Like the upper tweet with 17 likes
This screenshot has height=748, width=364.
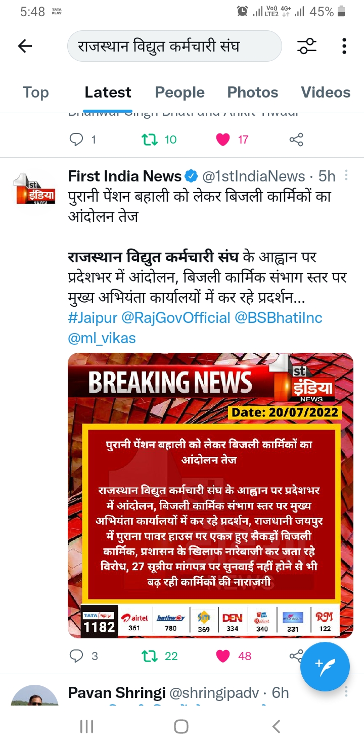[232, 139]
